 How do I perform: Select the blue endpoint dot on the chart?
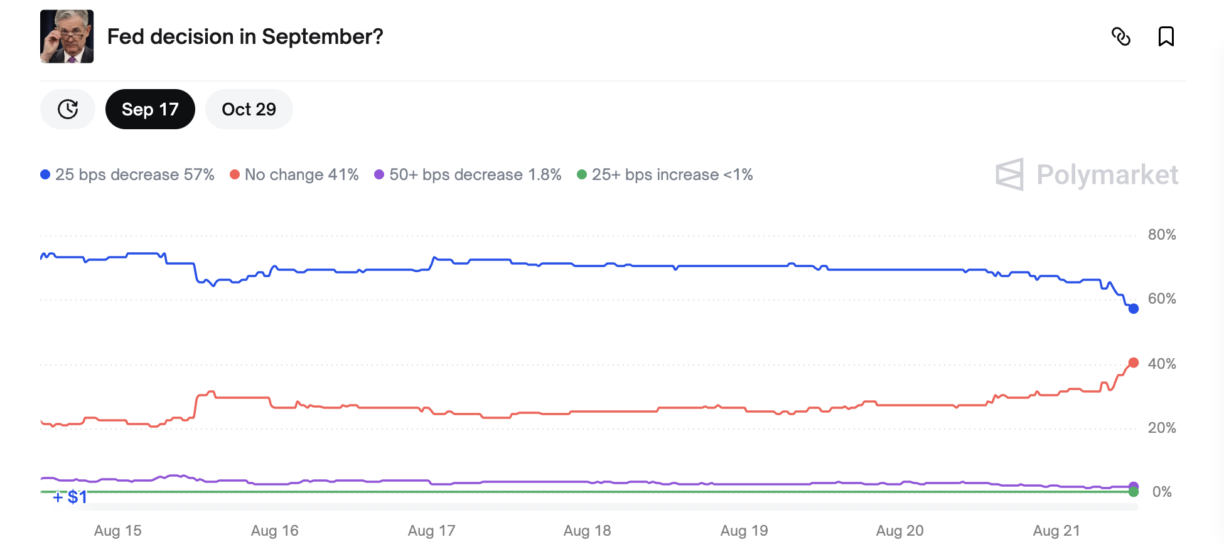(x=1133, y=308)
